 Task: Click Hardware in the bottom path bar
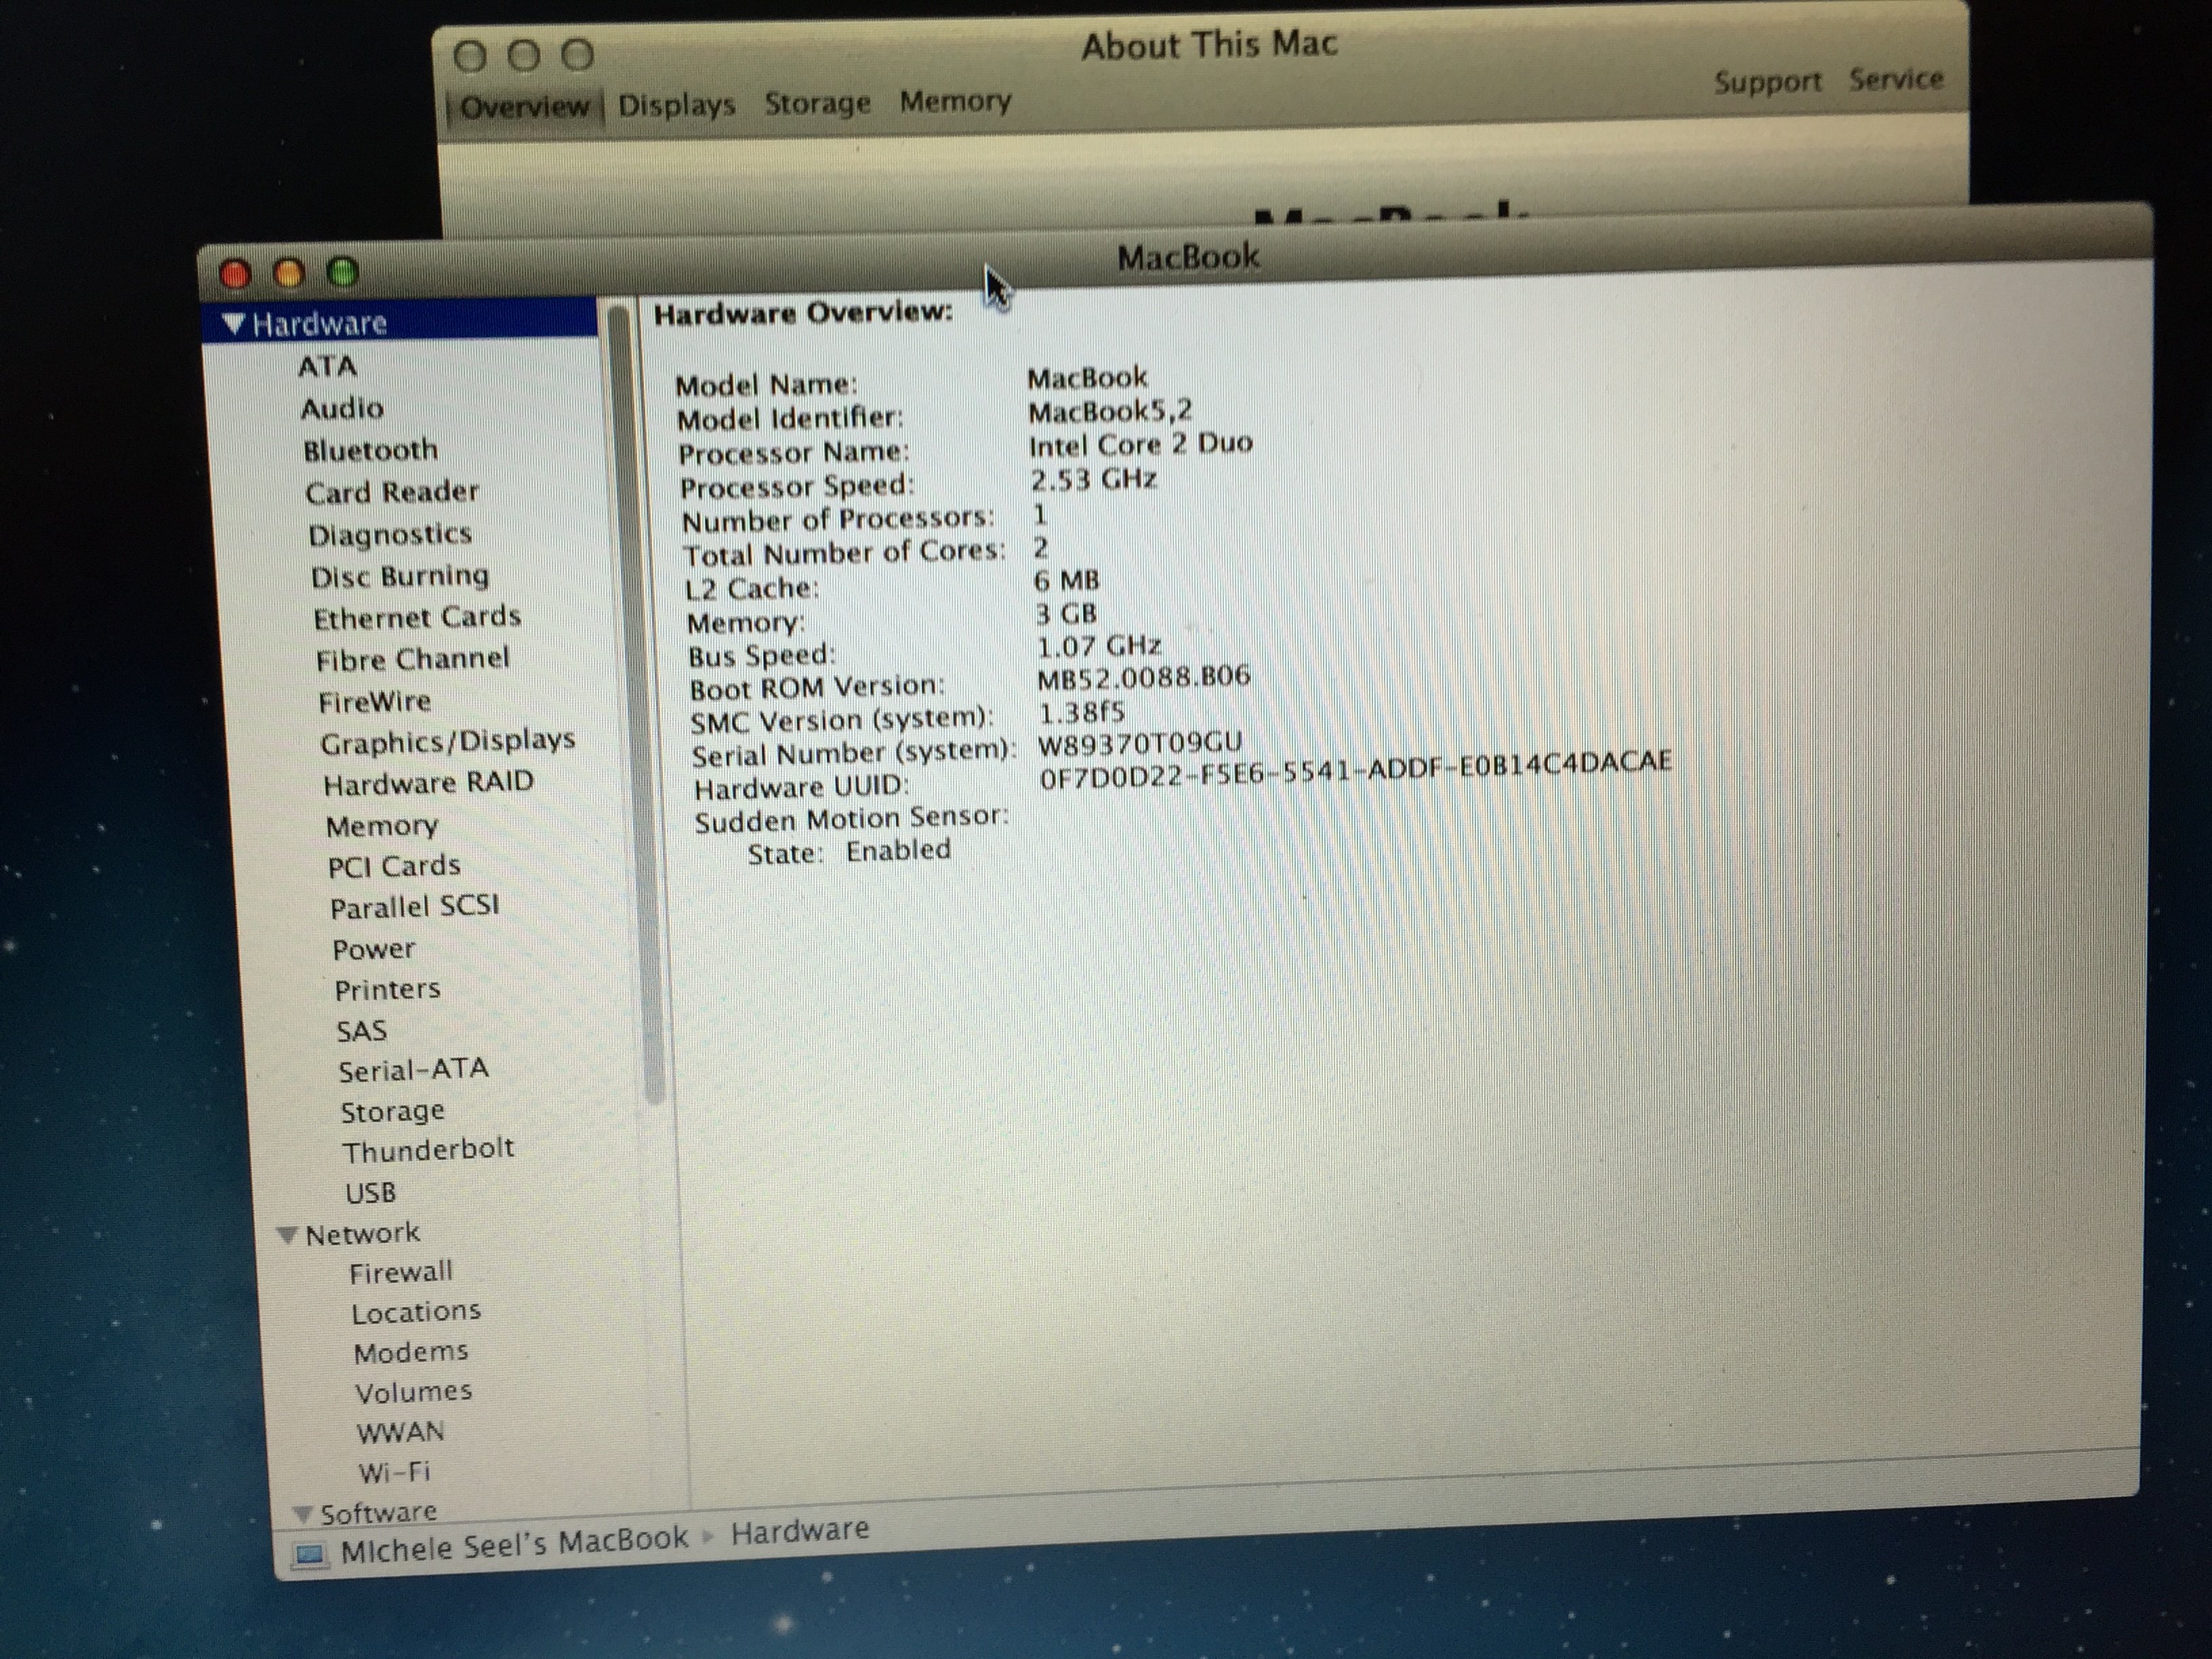[799, 1530]
